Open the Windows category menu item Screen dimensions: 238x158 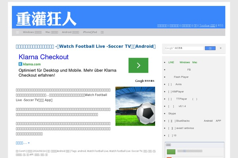click(x=32, y=32)
